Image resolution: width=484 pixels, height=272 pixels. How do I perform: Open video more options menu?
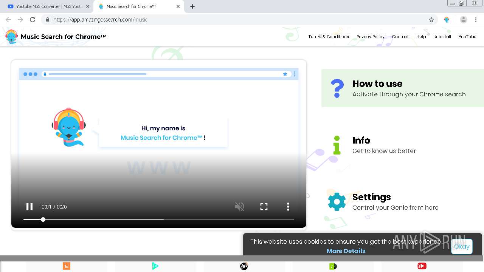click(x=288, y=207)
